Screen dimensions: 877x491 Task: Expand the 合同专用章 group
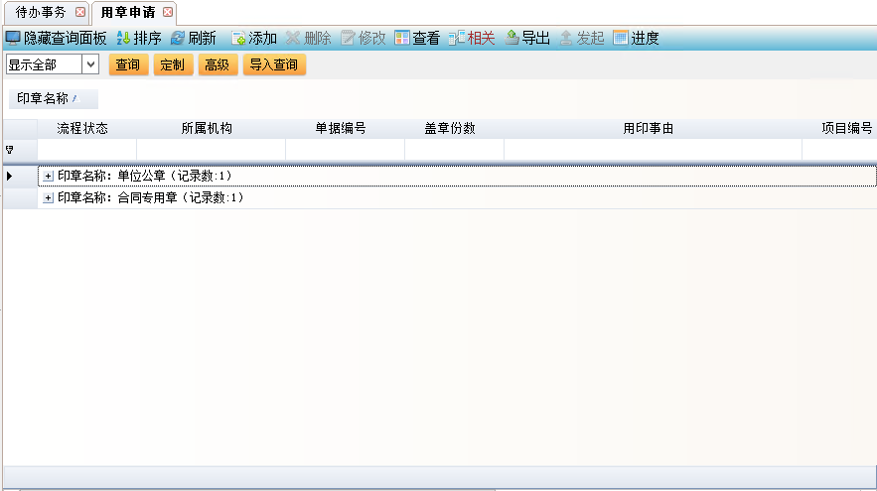point(48,197)
